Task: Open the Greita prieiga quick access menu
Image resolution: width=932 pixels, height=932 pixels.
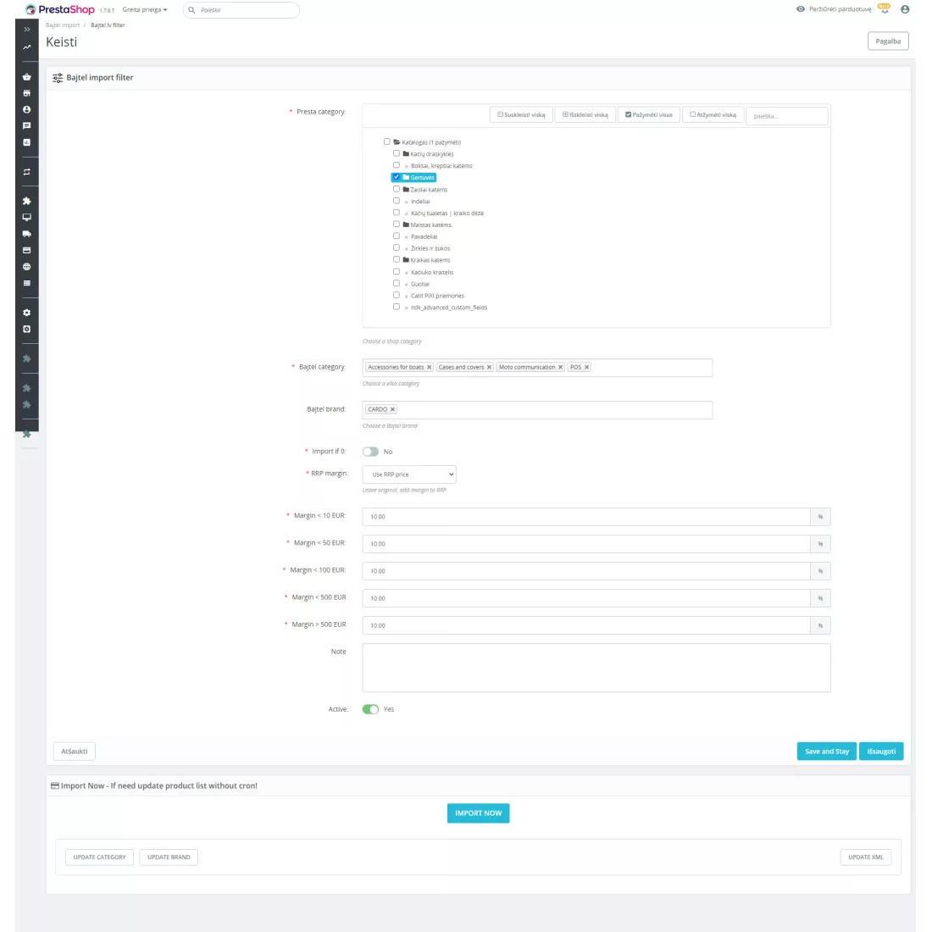Action: (x=145, y=10)
